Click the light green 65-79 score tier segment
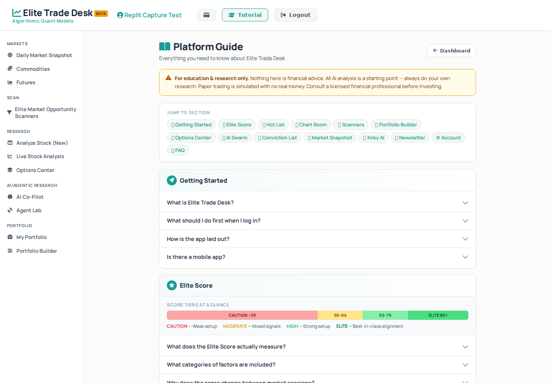This screenshot has height=383, width=551. (385, 315)
